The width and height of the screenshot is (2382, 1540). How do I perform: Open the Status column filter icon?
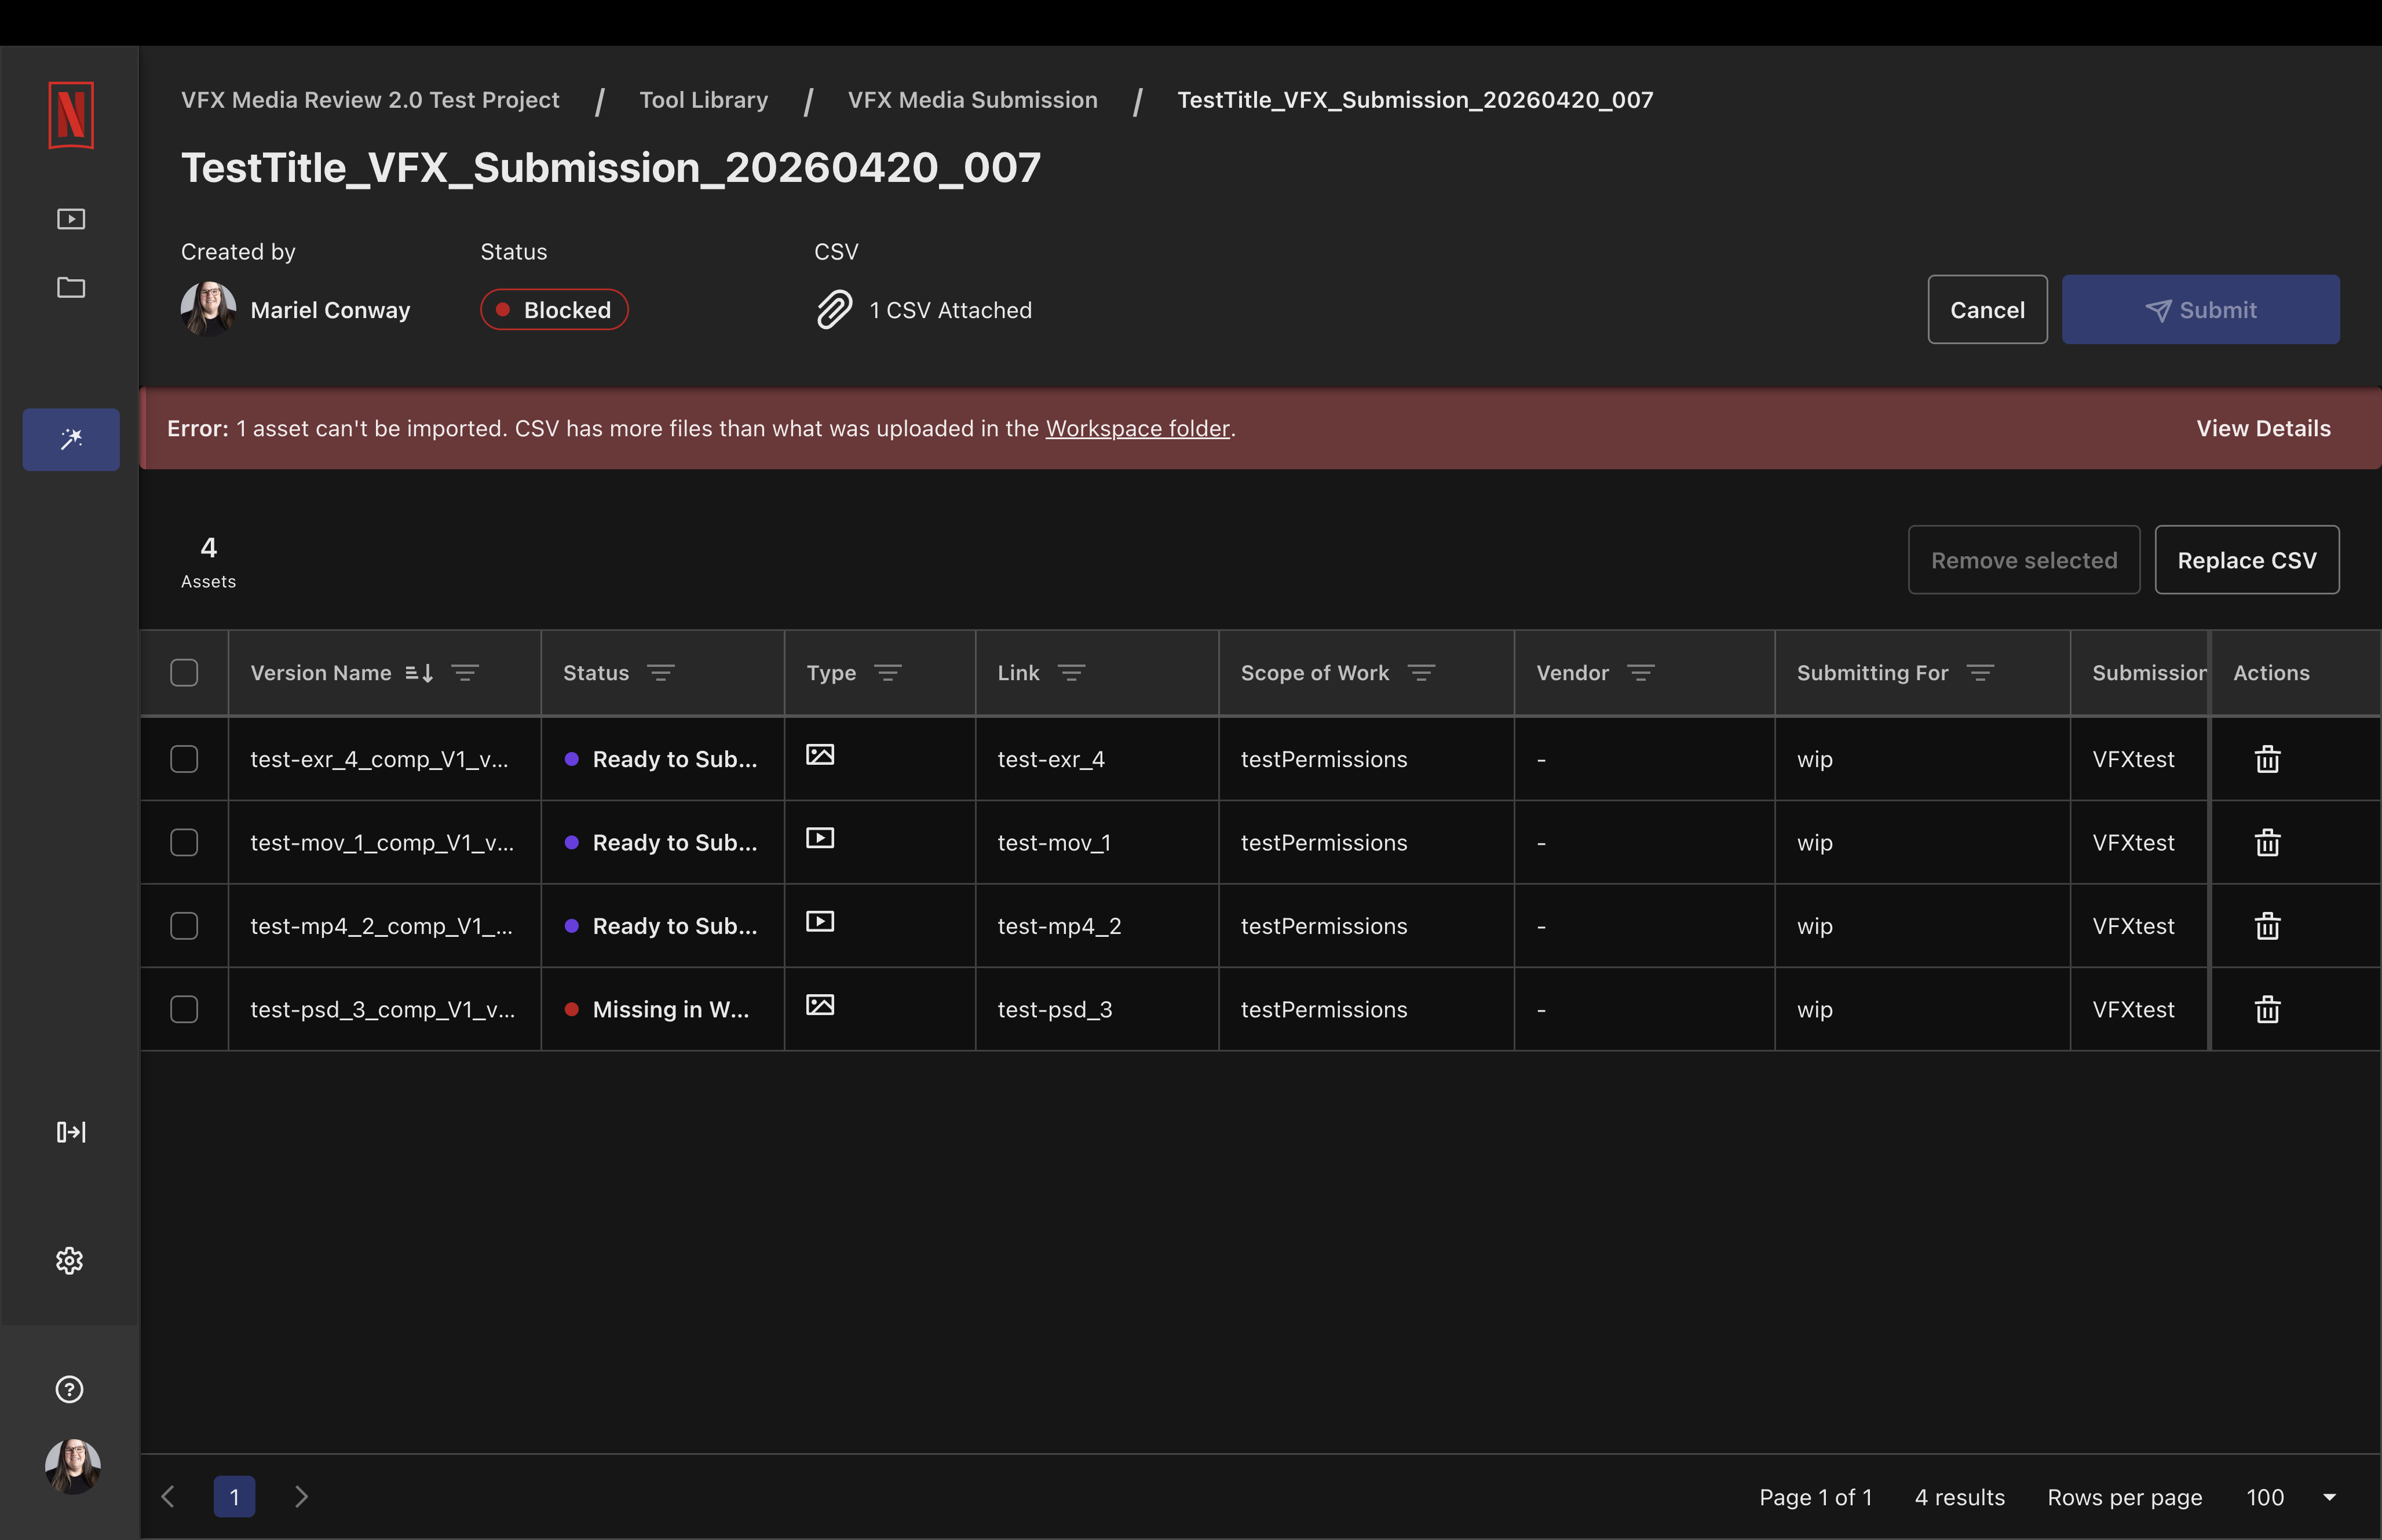(661, 673)
